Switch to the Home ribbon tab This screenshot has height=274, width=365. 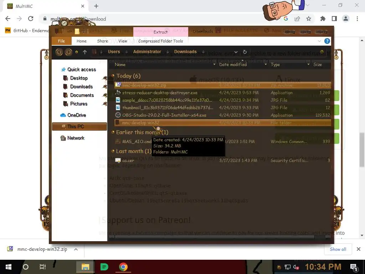click(82, 41)
